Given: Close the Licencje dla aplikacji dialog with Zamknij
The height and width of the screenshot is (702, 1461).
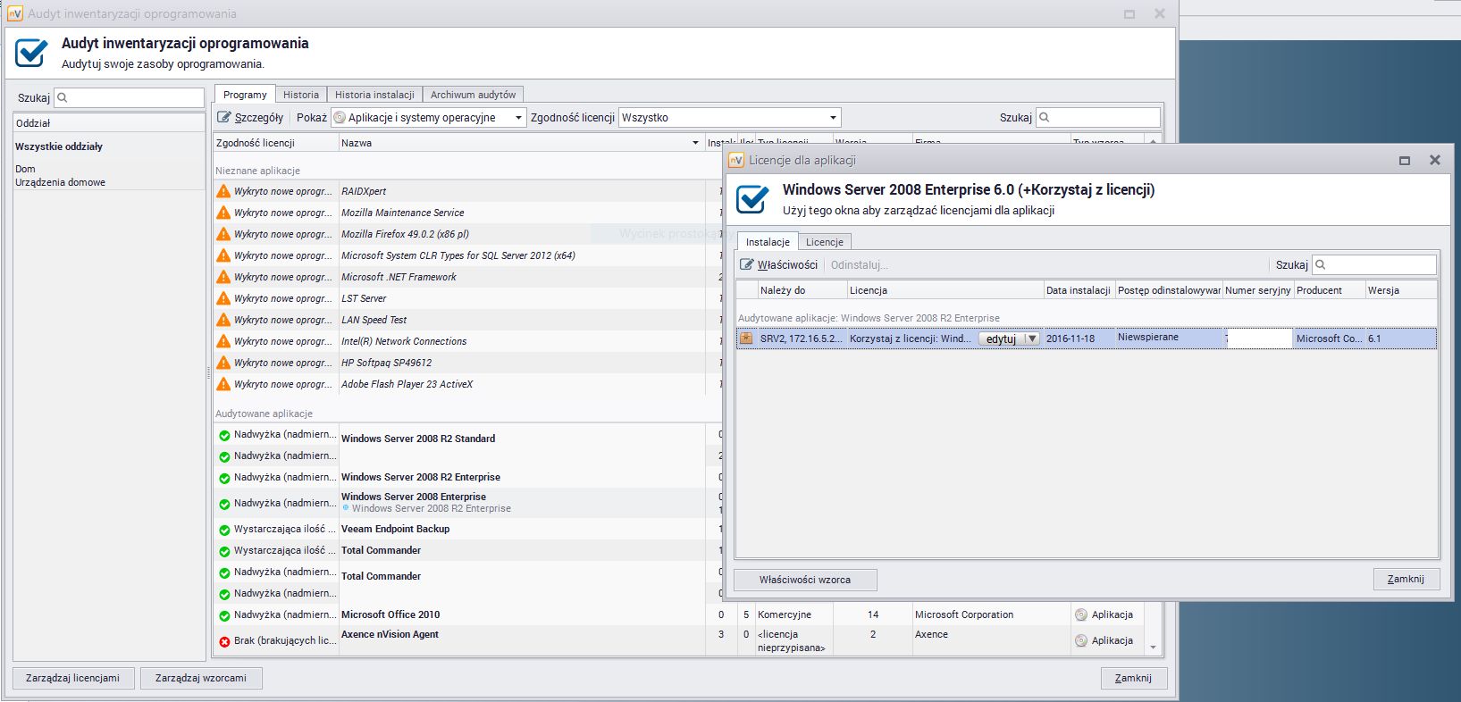Looking at the screenshot, I should (1406, 579).
